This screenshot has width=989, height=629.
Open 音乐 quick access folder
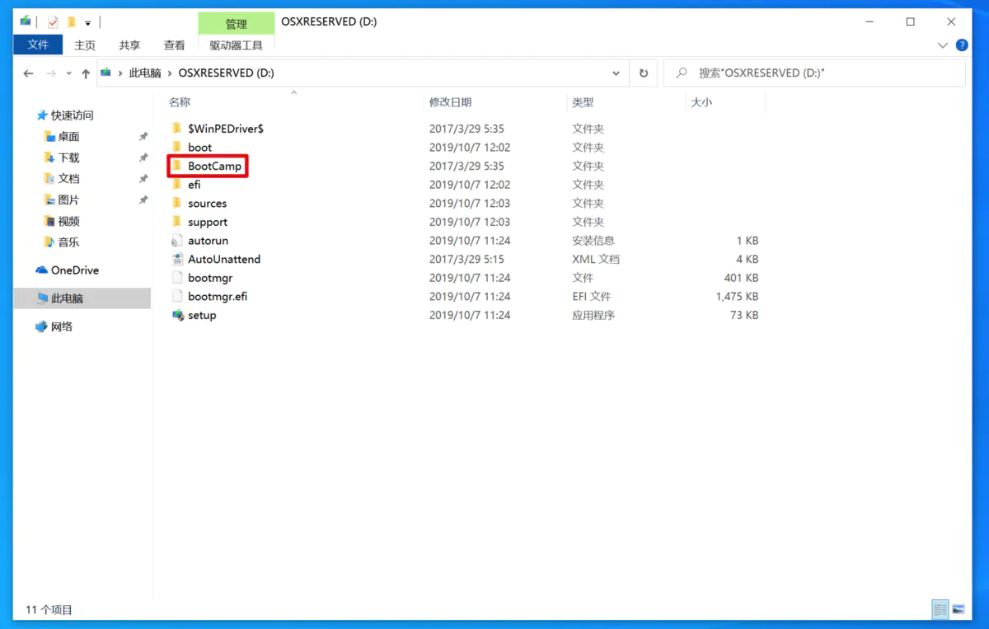[68, 242]
